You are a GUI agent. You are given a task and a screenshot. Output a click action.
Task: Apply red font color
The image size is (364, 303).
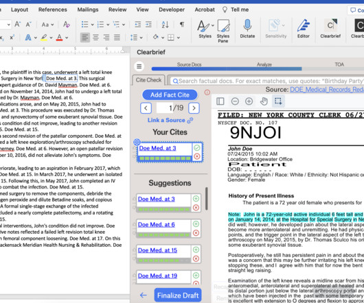point(60,37)
